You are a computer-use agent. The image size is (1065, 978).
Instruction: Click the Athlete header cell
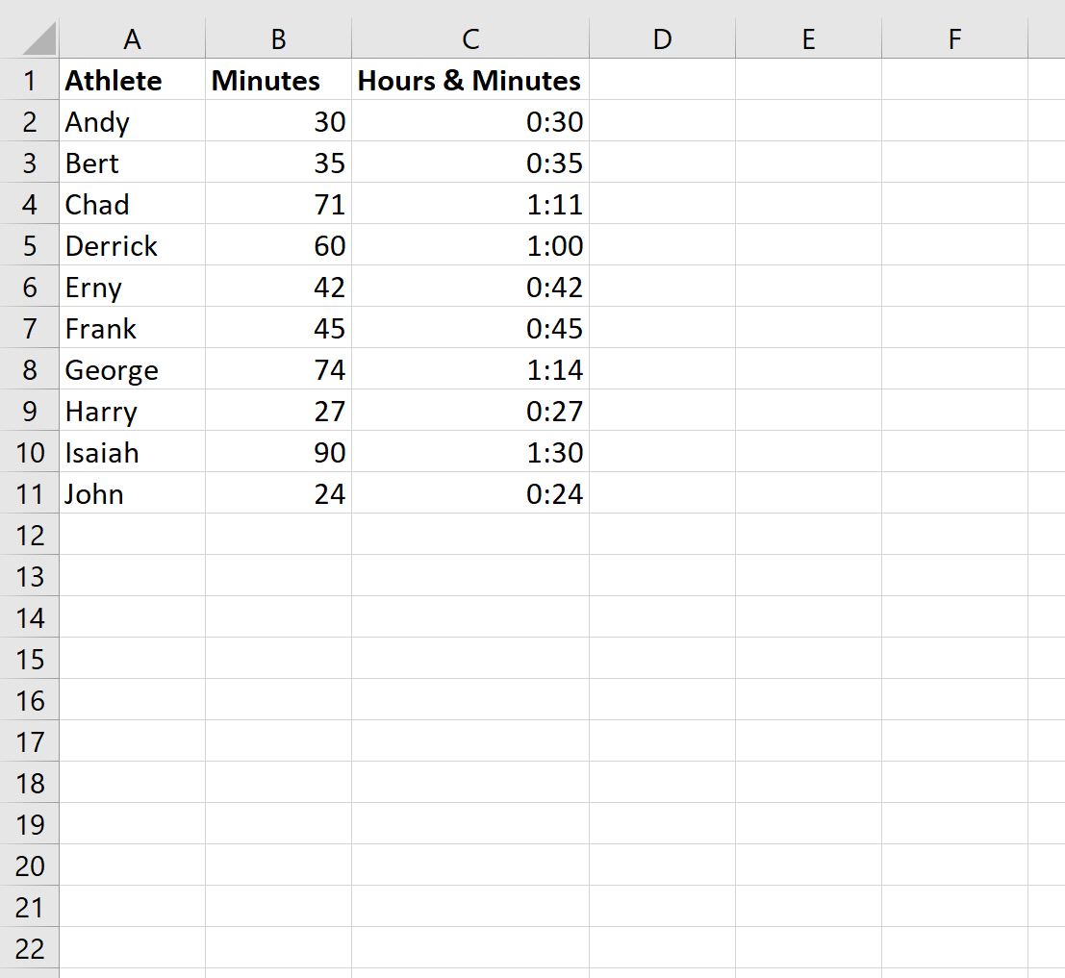coord(132,81)
